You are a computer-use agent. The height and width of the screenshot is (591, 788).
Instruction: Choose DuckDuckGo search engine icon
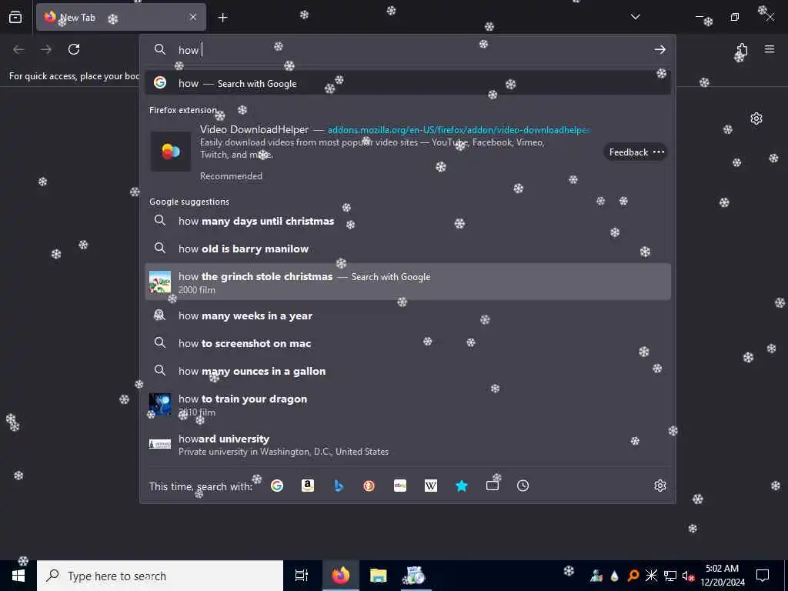click(369, 486)
